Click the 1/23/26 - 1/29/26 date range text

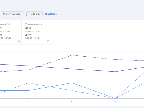(x=33, y=38)
